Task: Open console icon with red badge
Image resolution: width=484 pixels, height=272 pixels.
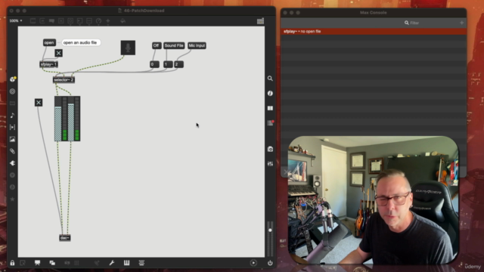Action: tap(271, 122)
